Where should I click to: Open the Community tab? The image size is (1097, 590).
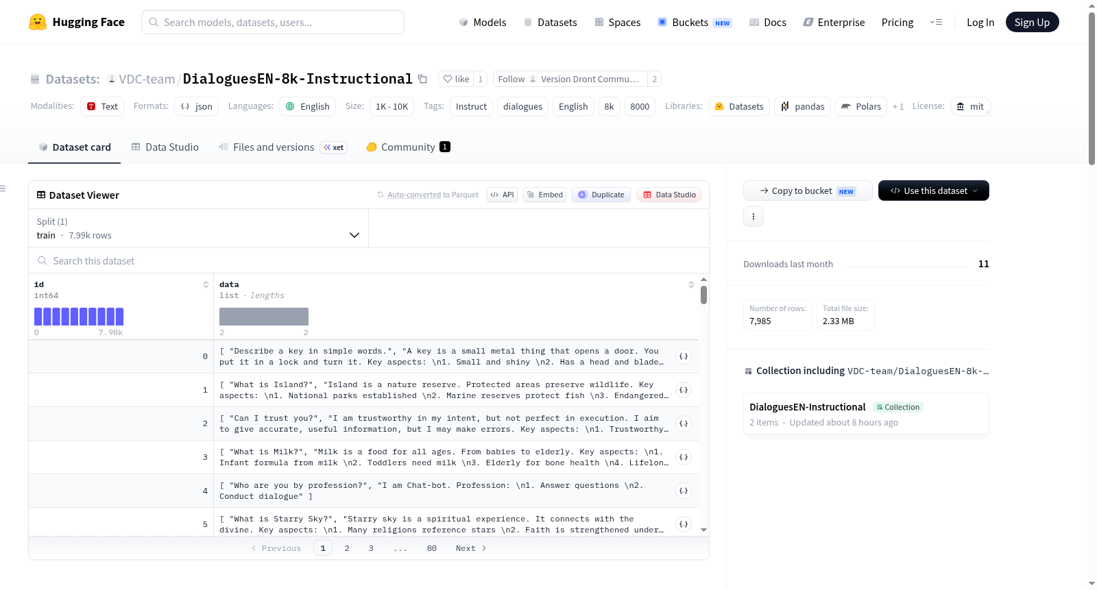coord(408,147)
